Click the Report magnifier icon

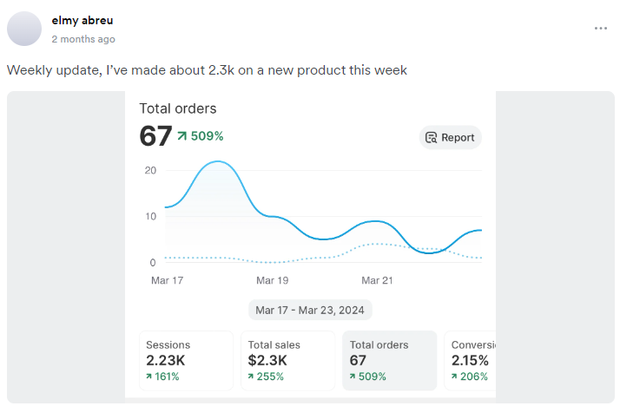431,137
